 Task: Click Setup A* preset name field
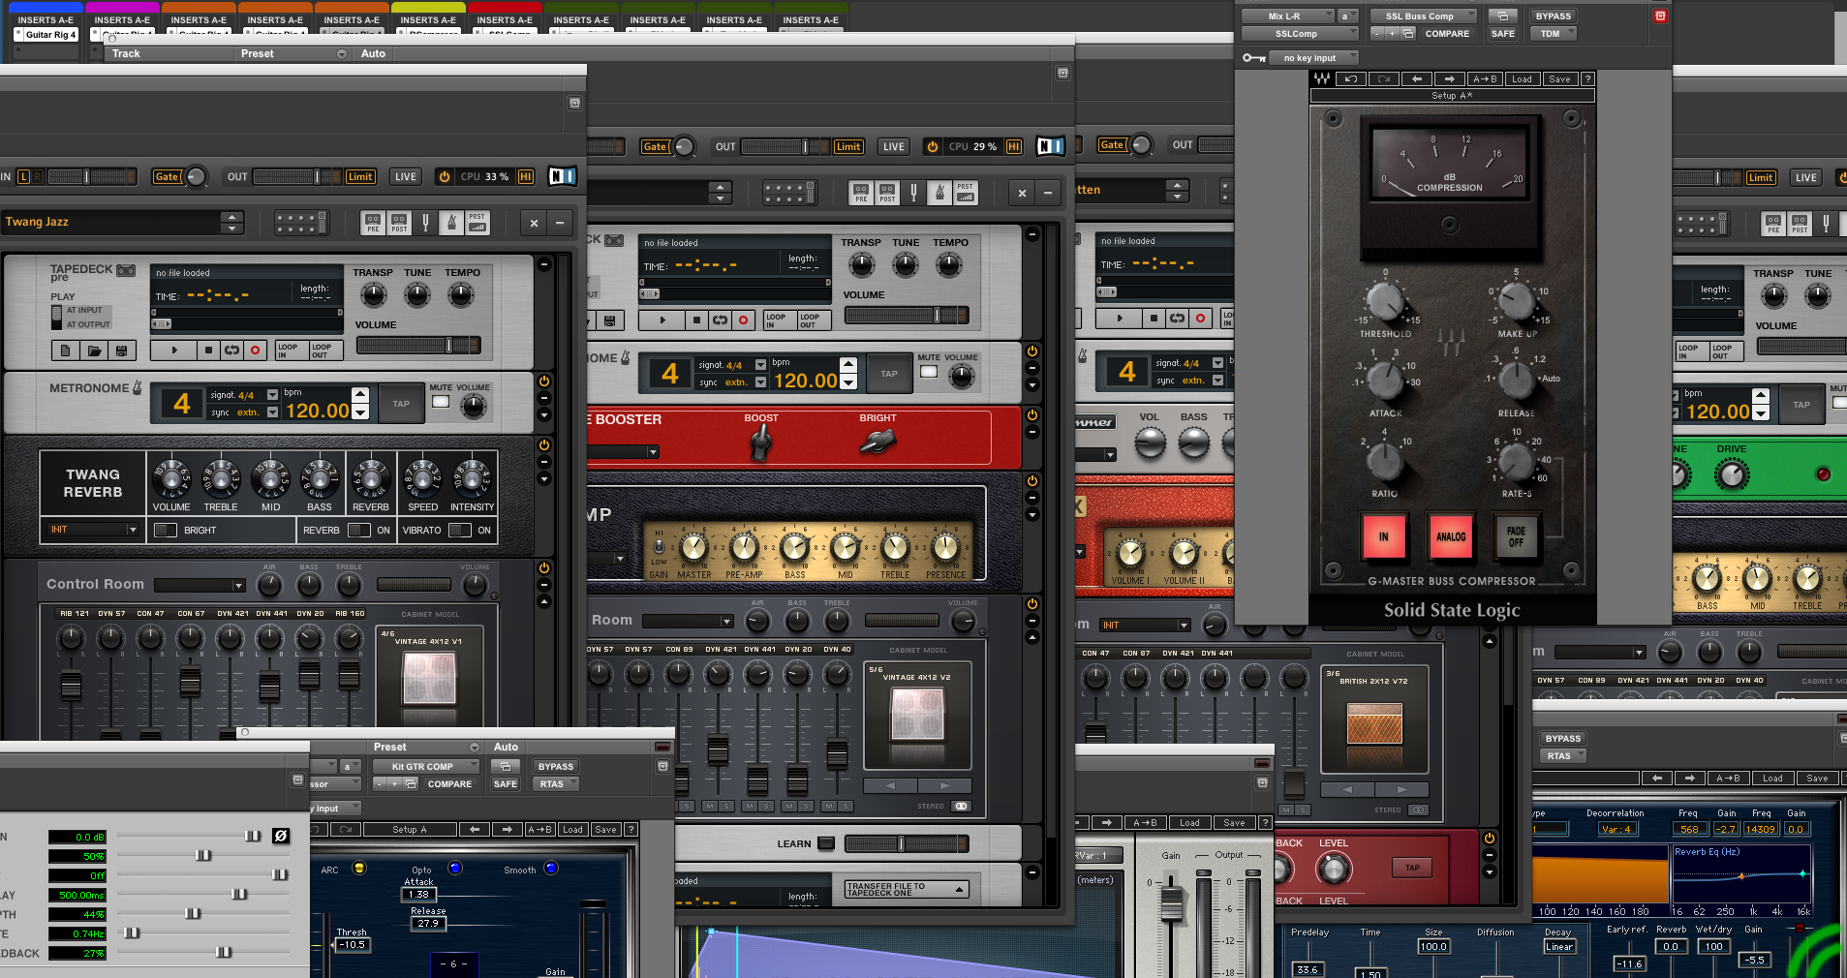tap(1452, 96)
